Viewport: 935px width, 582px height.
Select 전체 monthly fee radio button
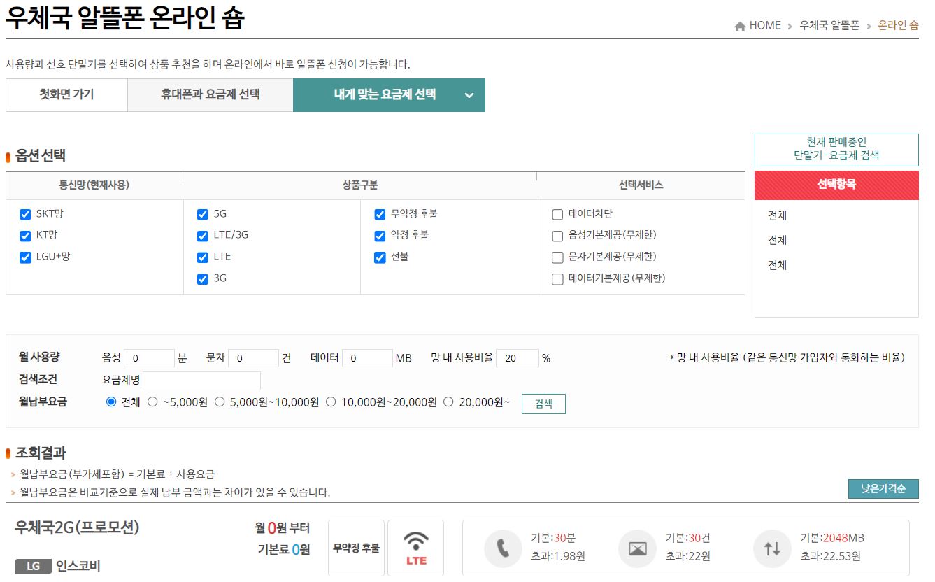pyautogui.click(x=111, y=402)
